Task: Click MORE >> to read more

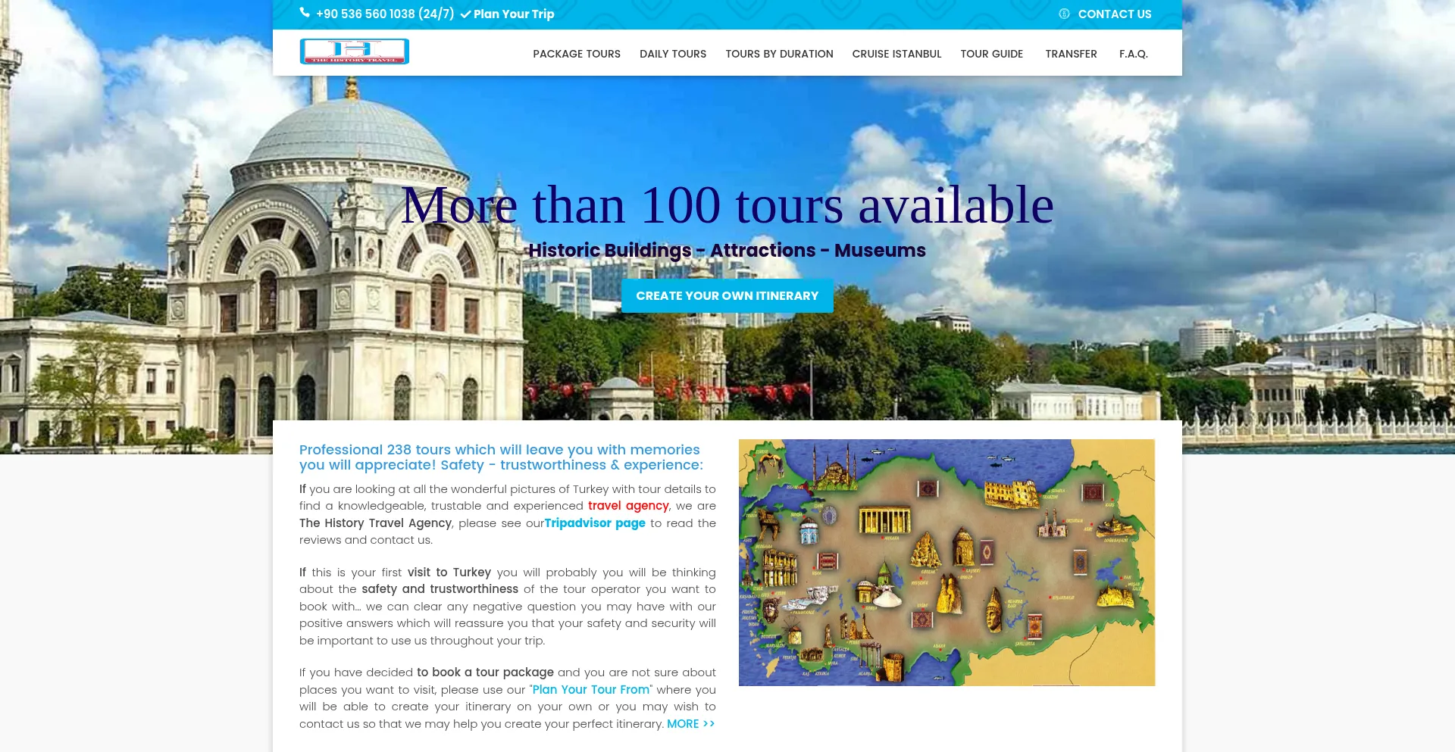Action: click(690, 724)
